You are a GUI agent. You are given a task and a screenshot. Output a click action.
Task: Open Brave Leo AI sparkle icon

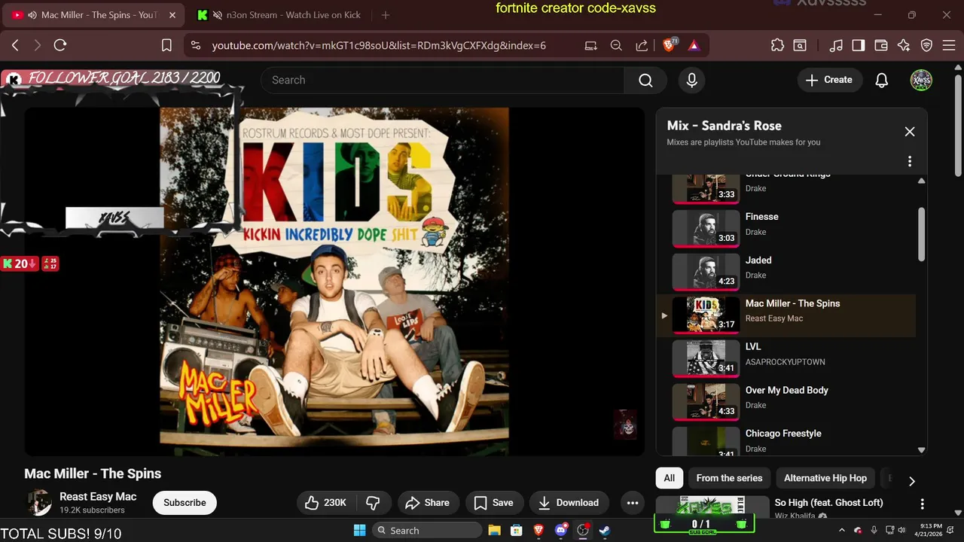tap(904, 45)
